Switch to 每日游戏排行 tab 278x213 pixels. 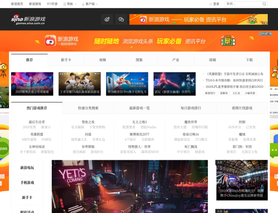[191, 108]
